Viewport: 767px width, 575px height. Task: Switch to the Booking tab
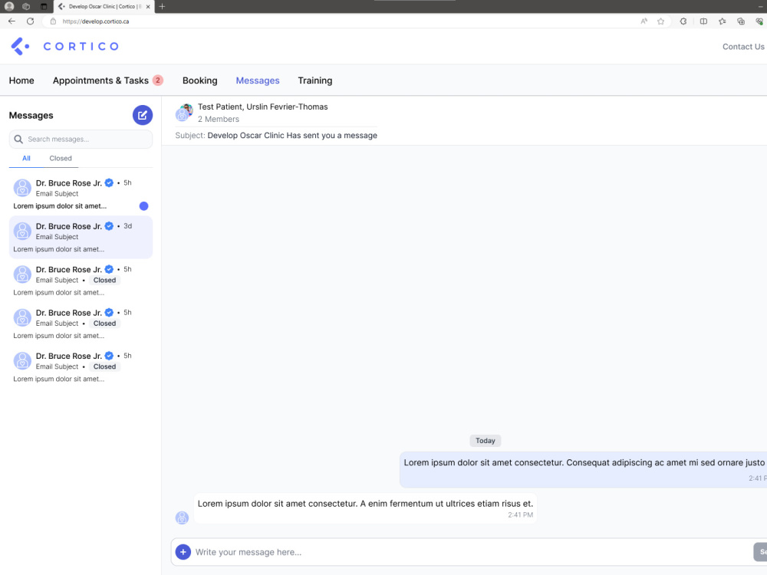199,80
